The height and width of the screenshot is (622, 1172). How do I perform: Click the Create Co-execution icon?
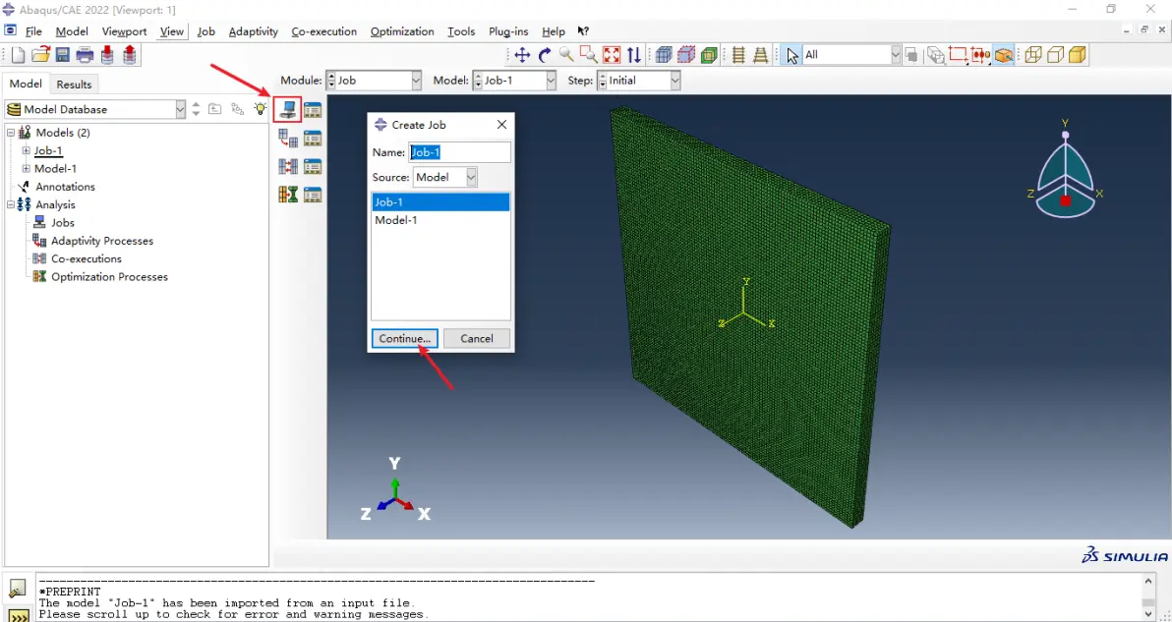click(x=288, y=166)
